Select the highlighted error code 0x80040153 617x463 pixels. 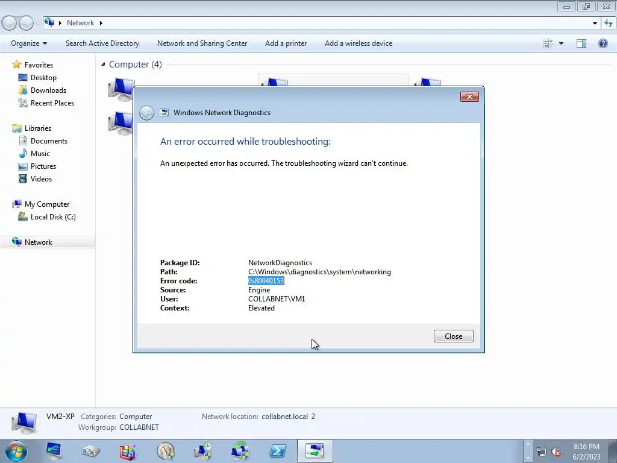(266, 281)
